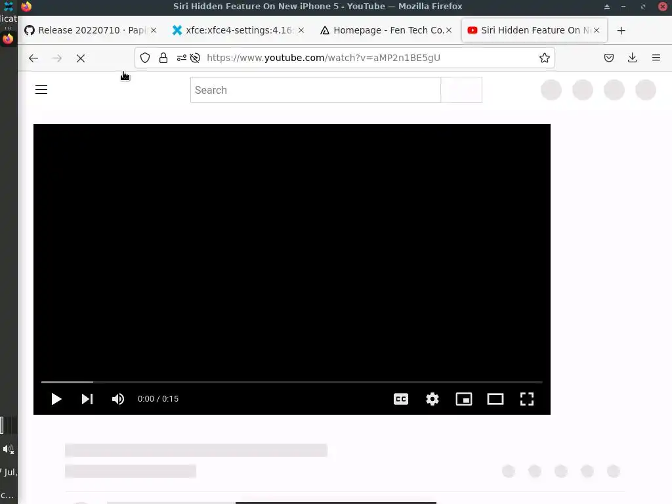Close the xfce4-settings tab
This screenshot has height=504, width=672.
[x=301, y=30]
